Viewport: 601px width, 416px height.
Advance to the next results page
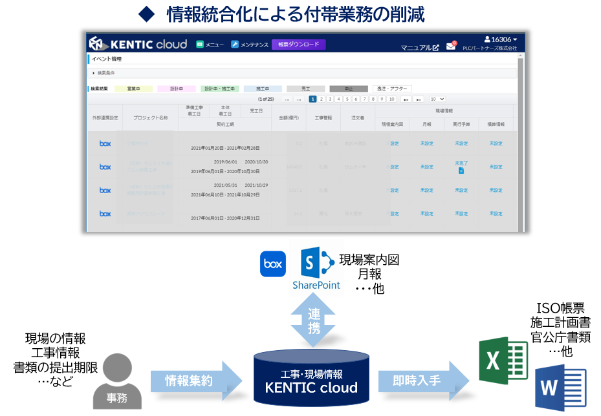pos(406,99)
